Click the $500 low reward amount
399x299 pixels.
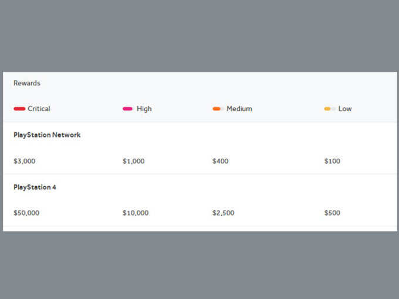point(332,213)
